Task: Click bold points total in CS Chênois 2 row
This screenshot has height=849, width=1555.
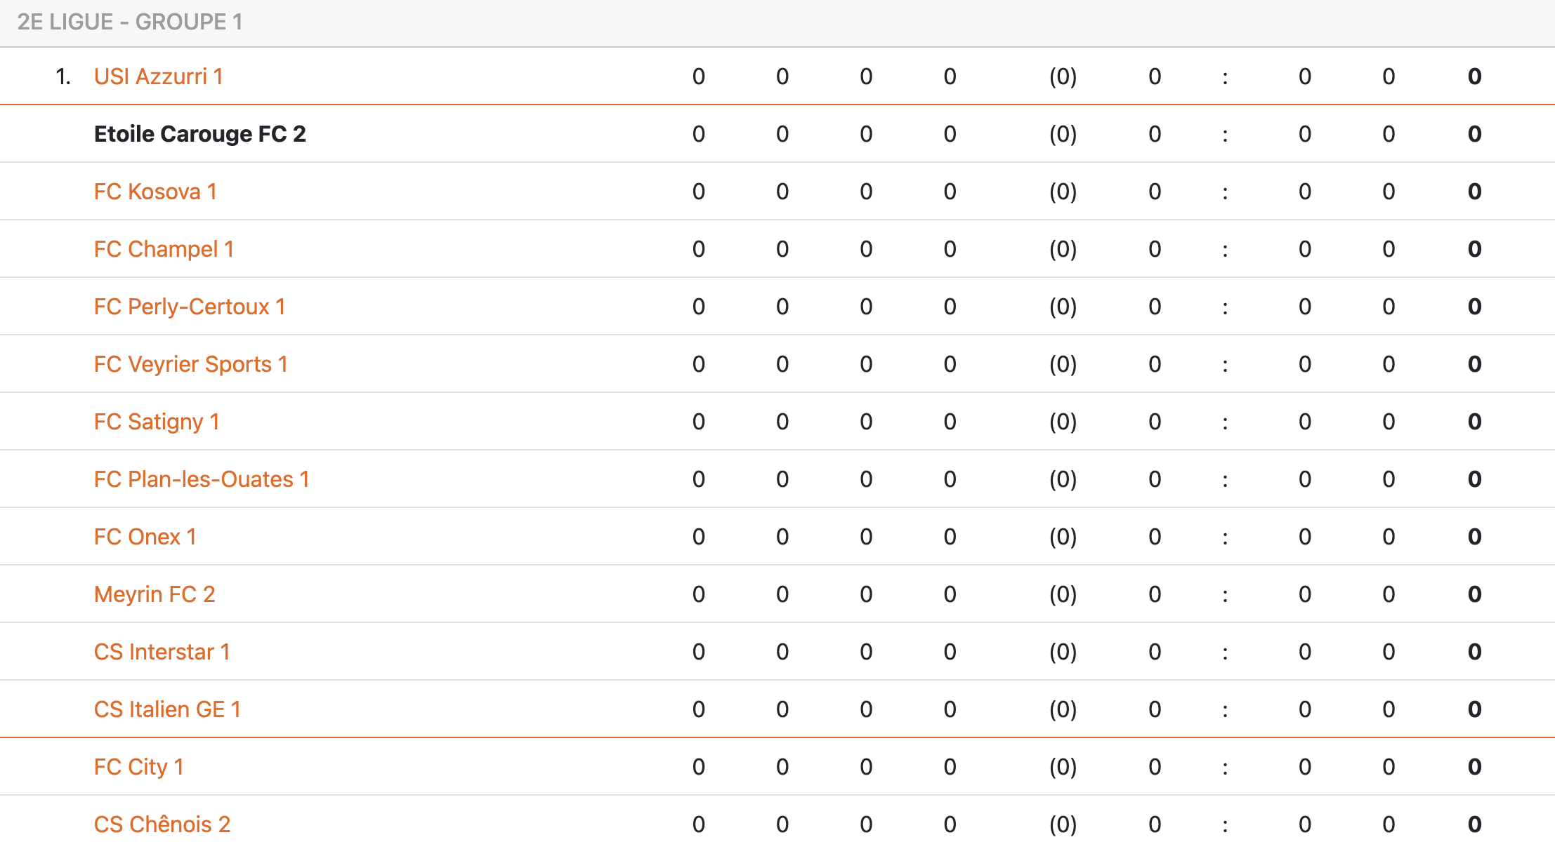Action: click(1474, 824)
